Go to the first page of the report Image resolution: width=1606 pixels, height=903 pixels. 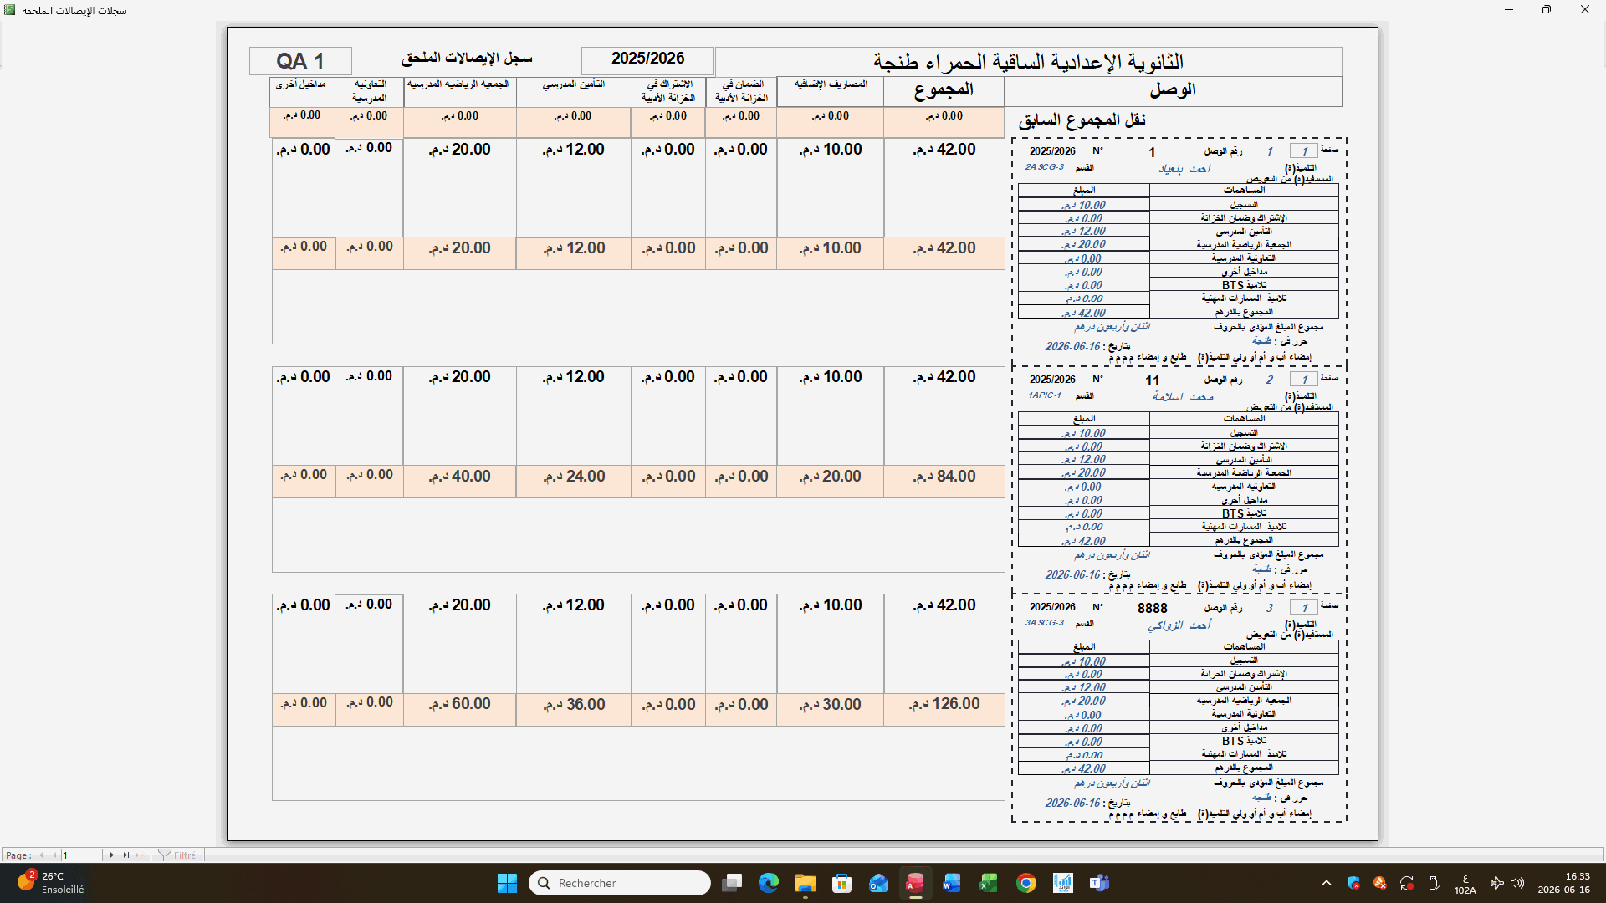40,855
